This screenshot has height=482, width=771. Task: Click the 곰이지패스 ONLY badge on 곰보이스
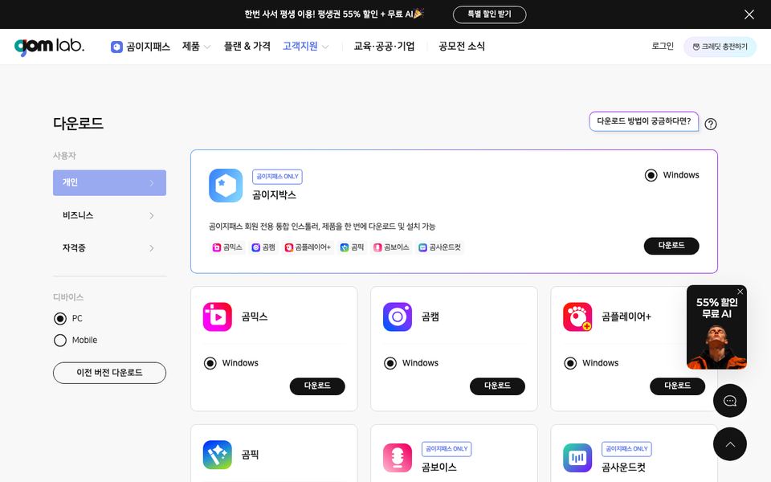point(447,449)
